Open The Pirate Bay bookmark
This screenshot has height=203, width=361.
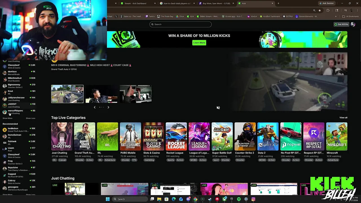pyautogui.click(x=165, y=16)
